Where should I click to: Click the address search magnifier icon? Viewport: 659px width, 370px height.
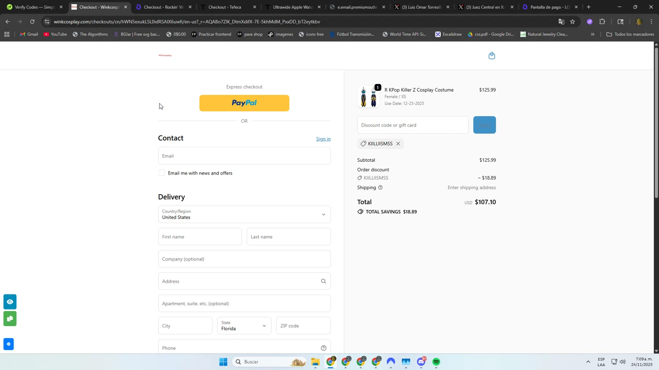point(323,281)
